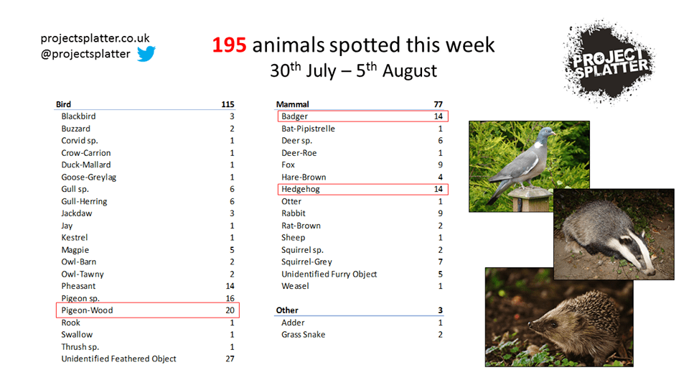
Task: Click the Other category header
Action: pos(287,310)
